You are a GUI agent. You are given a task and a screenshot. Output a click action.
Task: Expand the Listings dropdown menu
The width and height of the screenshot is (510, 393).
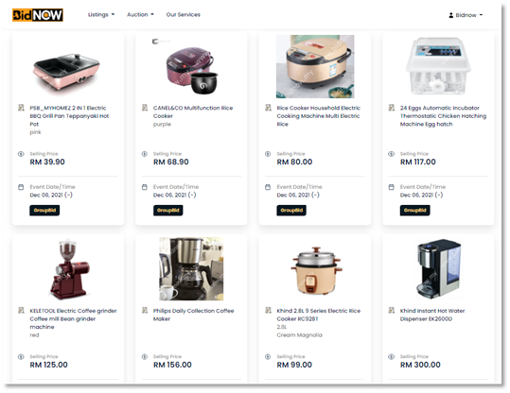tap(101, 14)
